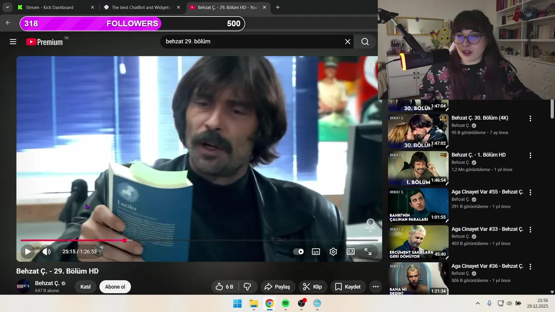Mute the video volume speaker icon
This screenshot has height=312, width=555.
[x=46, y=251]
